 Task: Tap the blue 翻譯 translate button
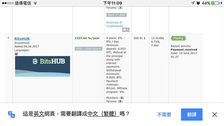192,114
